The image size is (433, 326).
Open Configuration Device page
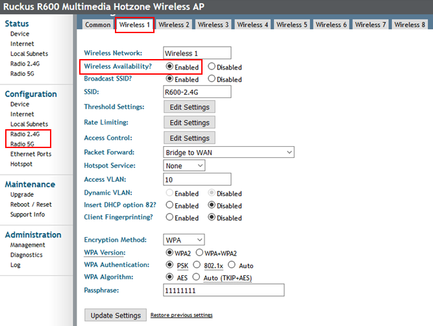tap(20, 104)
